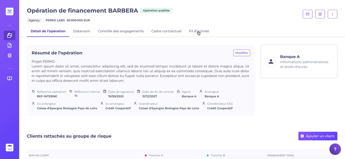Select the Fil d'activité tab

coord(199,31)
